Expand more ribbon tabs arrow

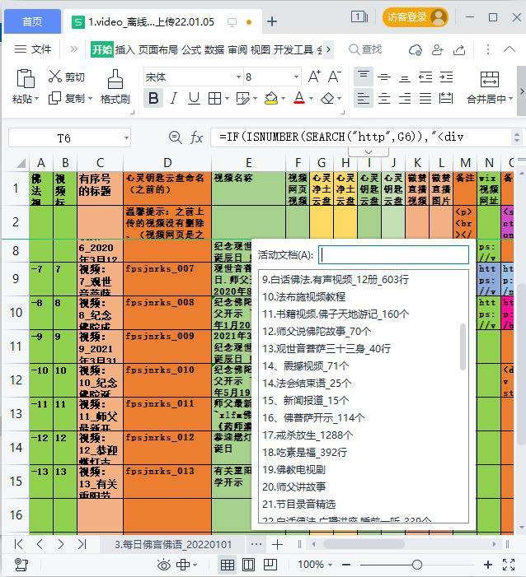(328, 49)
